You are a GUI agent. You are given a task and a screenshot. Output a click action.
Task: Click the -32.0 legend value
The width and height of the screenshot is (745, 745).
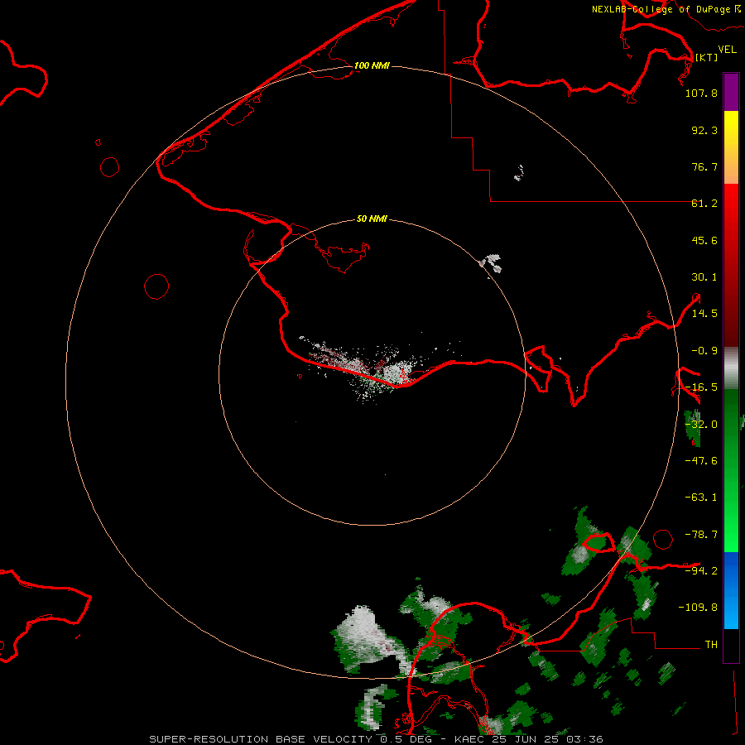pyautogui.click(x=701, y=425)
